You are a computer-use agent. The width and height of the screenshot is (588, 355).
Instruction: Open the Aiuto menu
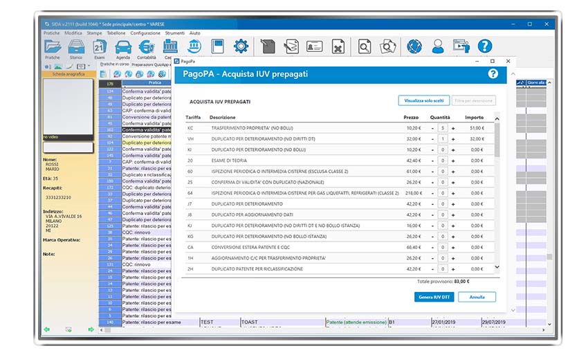[195, 33]
